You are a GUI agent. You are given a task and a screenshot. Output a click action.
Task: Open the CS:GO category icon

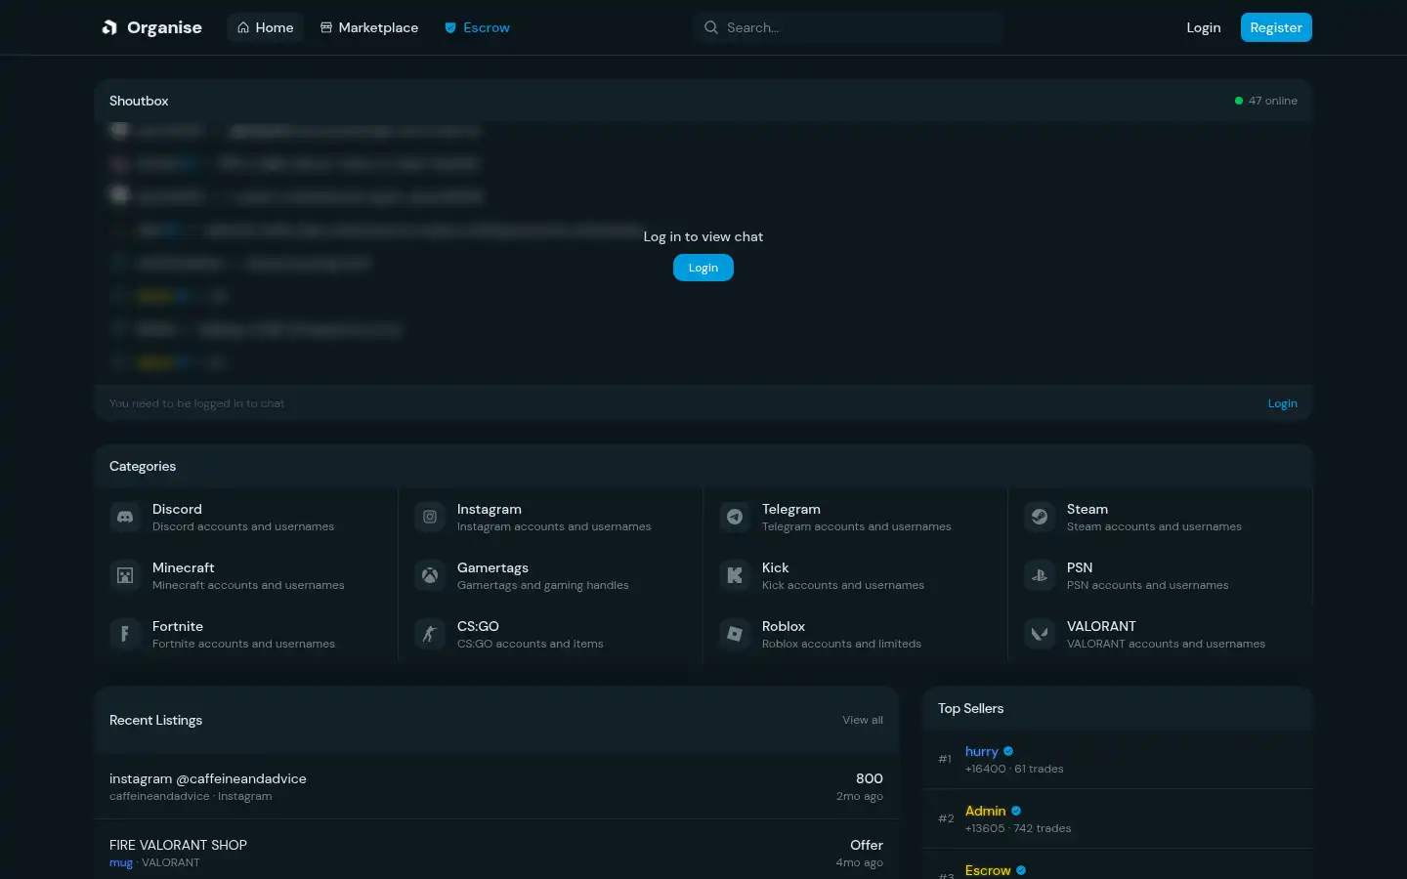click(430, 634)
